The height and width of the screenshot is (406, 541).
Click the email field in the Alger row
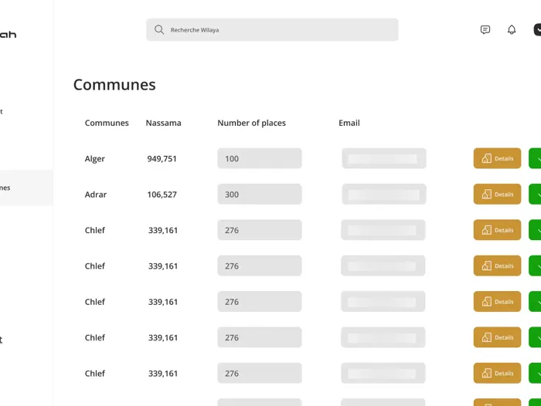383,158
